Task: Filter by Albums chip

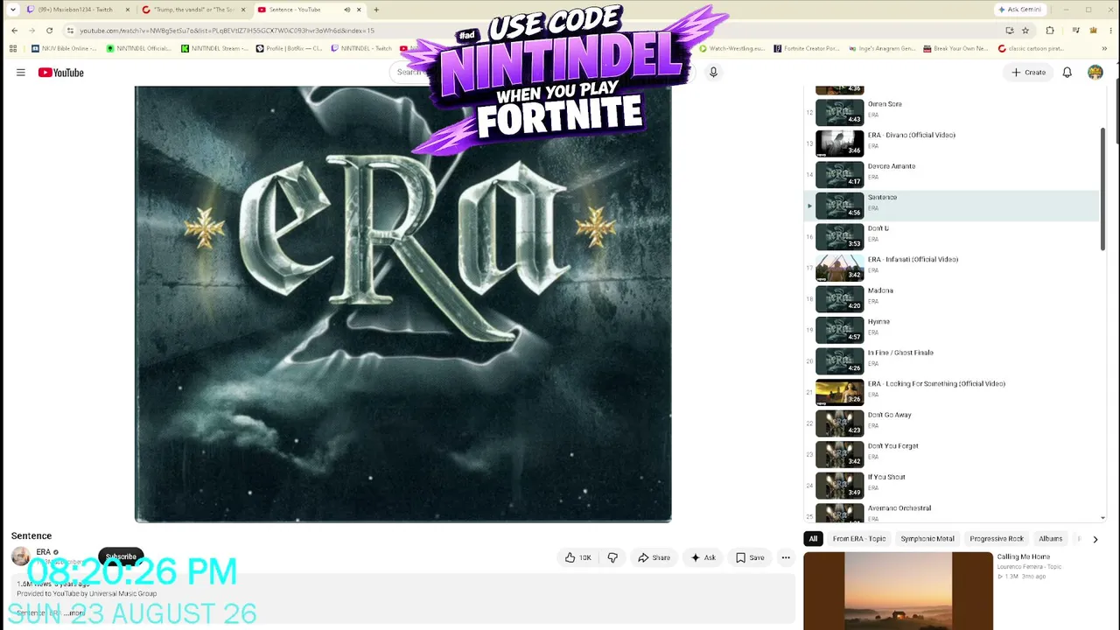Action: pos(1051,539)
